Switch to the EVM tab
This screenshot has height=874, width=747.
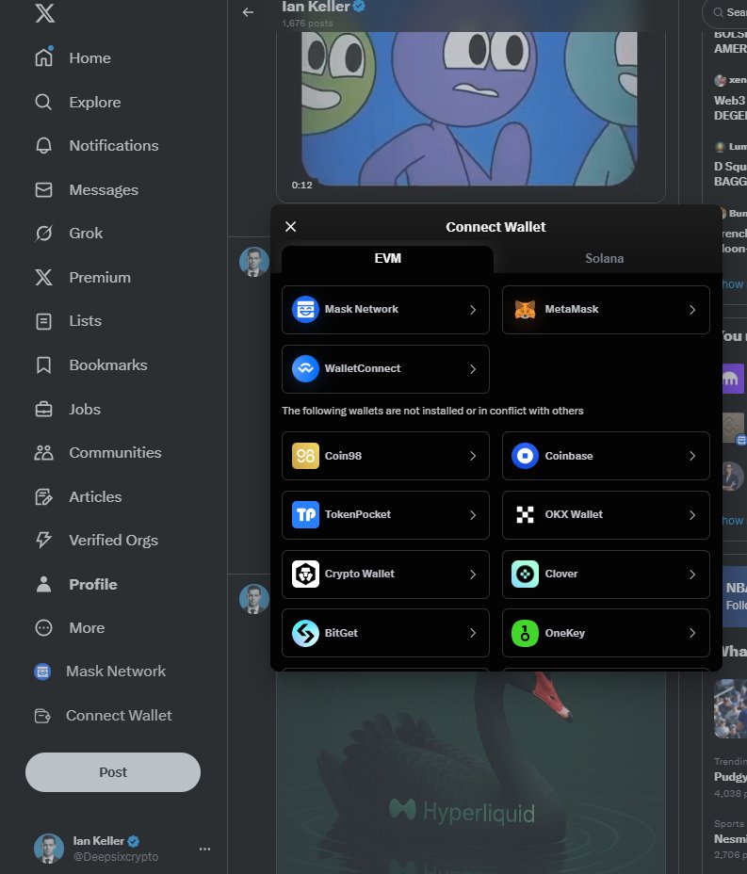pos(387,259)
